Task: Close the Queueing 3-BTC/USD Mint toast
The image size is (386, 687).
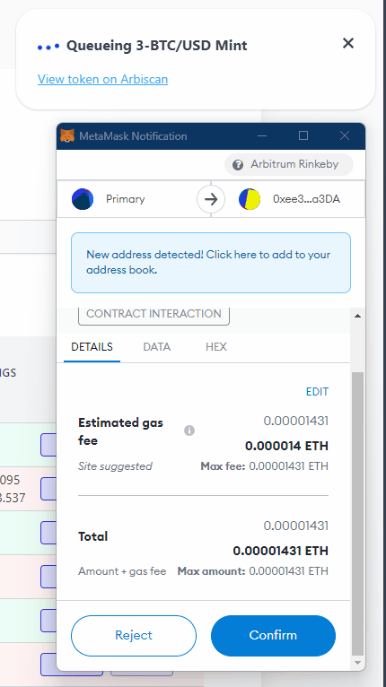Action: coord(347,43)
